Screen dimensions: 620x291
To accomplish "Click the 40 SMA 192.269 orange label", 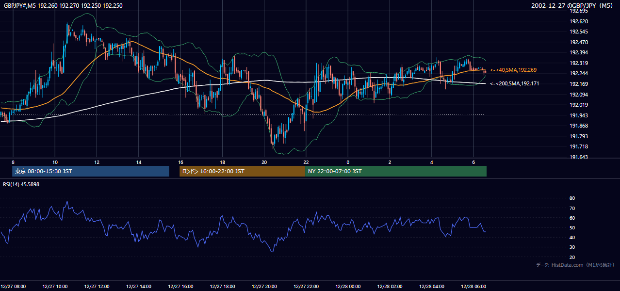I will (513, 70).
